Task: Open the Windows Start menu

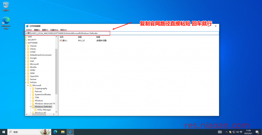Action: pyautogui.click(x=4, y=132)
